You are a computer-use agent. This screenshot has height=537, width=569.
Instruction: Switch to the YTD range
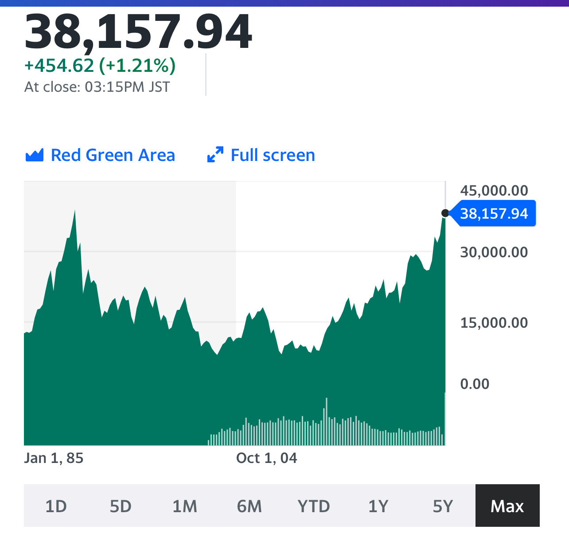314,506
